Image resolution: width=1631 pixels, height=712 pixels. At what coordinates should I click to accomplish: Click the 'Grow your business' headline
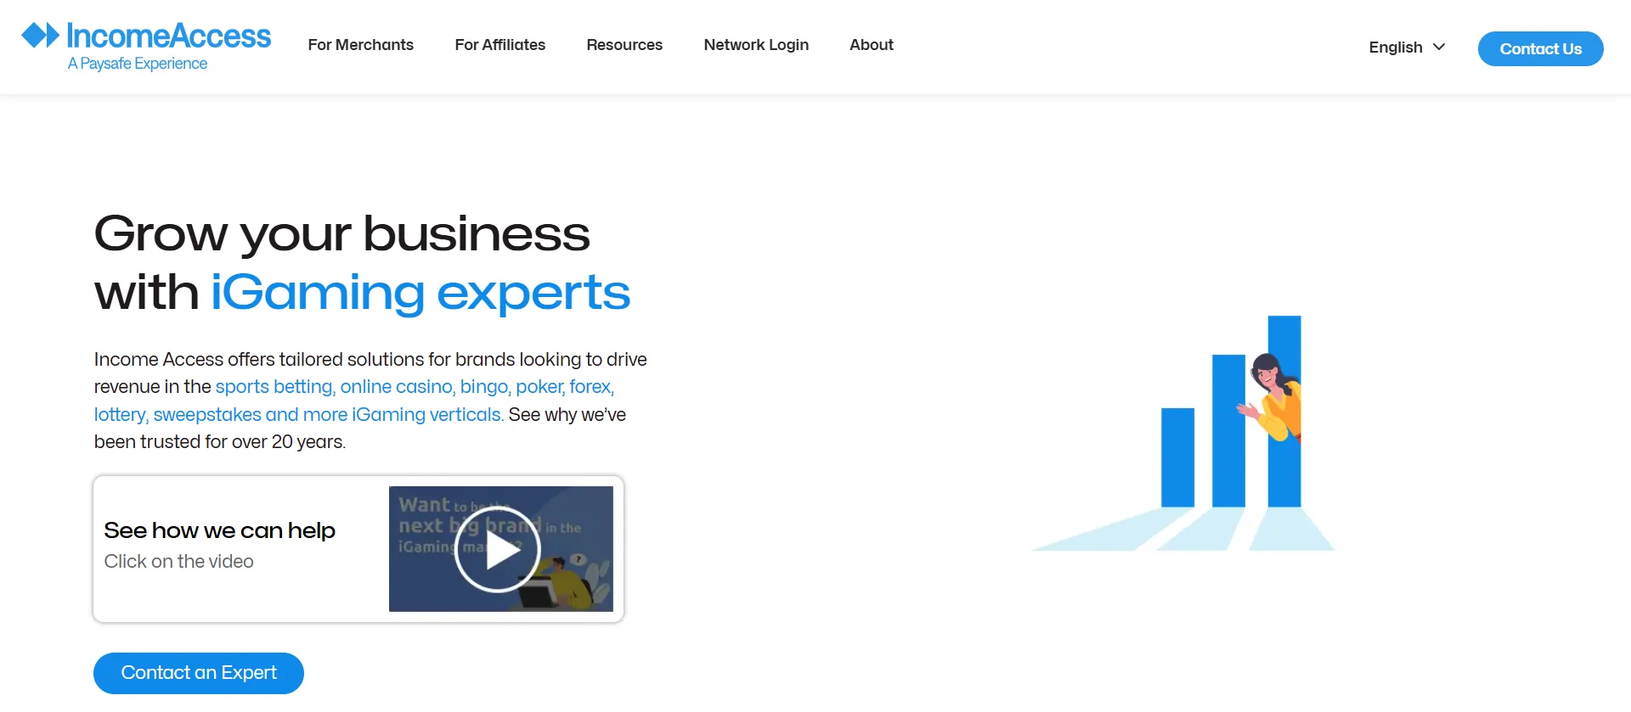click(x=341, y=233)
